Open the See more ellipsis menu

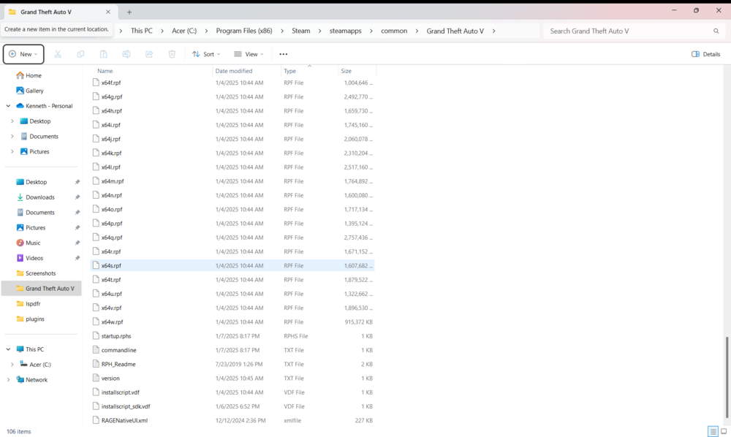click(x=283, y=53)
